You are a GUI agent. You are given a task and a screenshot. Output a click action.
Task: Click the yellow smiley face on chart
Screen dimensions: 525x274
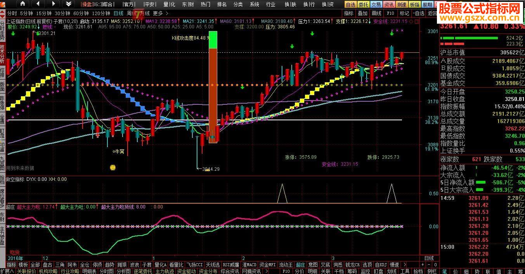tap(113, 167)
